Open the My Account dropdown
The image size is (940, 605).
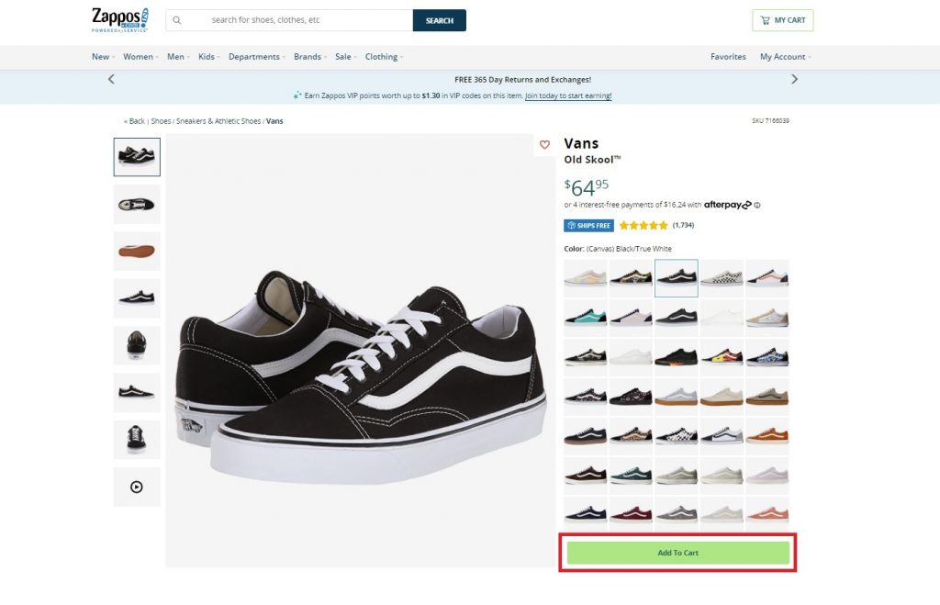pyautogui.click(x=785, y=57)
